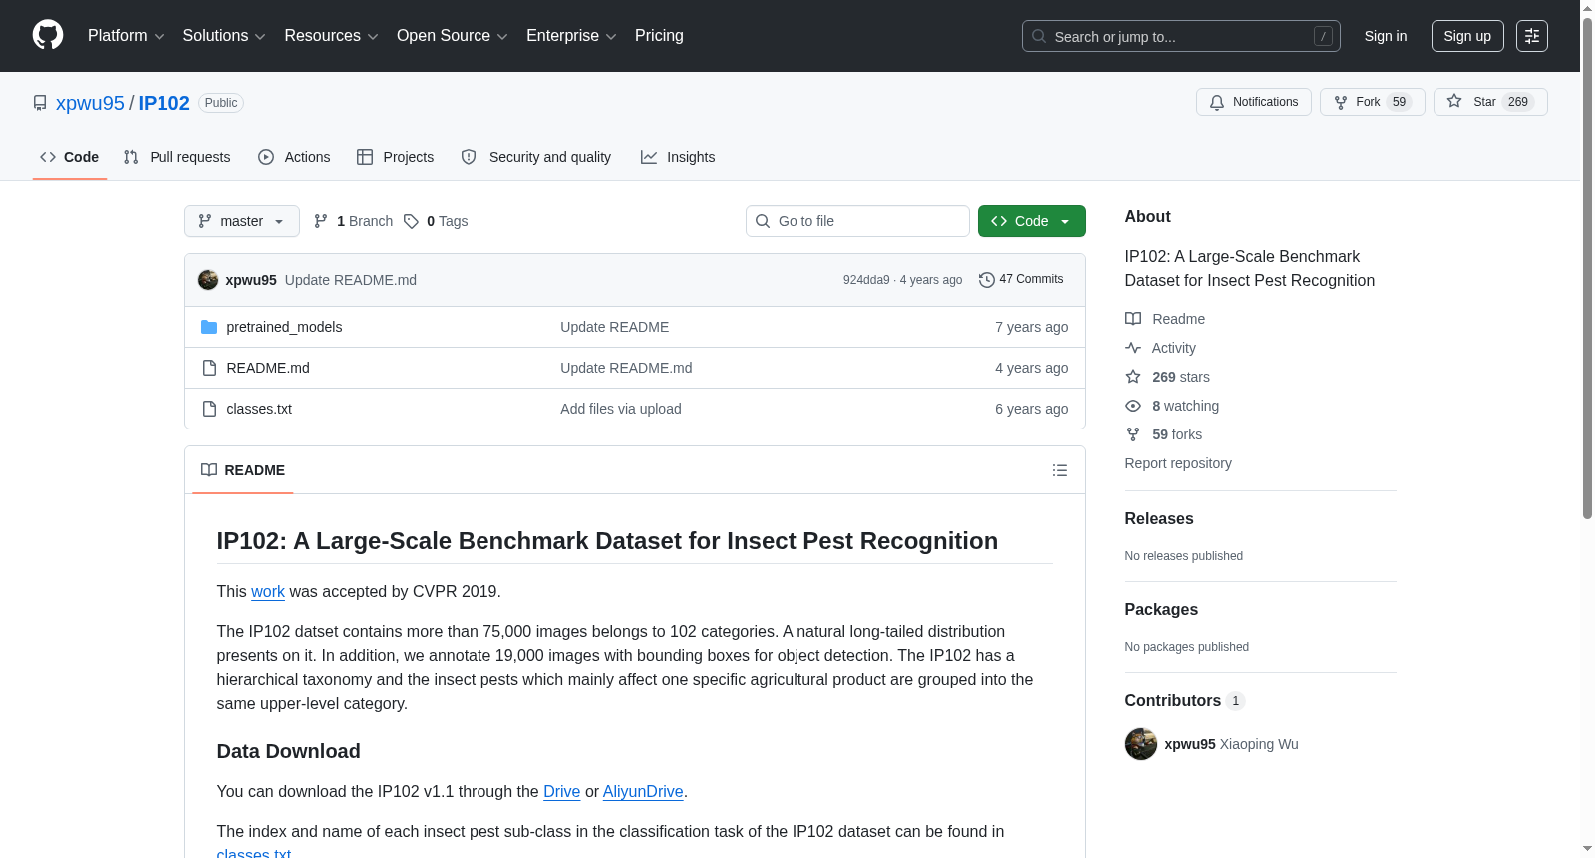Open the IP102 repository name link
Screen dimensions: 1595x858
[x=164, y=103]
